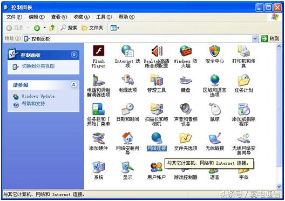285x201 pixels.
Task: Open 语音 icon
Action: [x=214, y=177]
